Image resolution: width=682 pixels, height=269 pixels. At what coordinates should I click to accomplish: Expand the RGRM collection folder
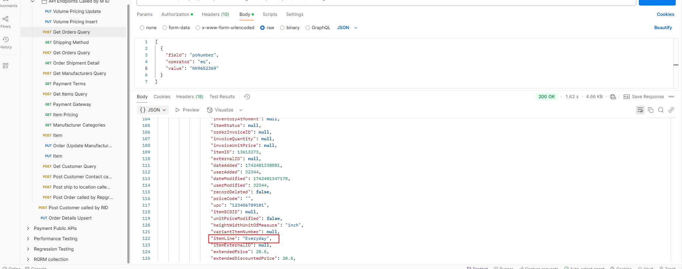point(28,259)
